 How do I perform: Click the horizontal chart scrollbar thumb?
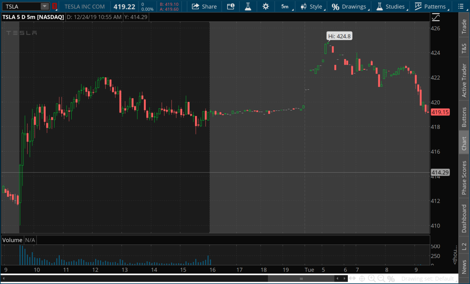[301, 279]
